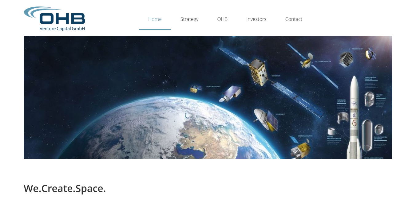Click the OHB Venture Capital logo
The width and height of the screenshot is (420, 200).
[54, 19]
